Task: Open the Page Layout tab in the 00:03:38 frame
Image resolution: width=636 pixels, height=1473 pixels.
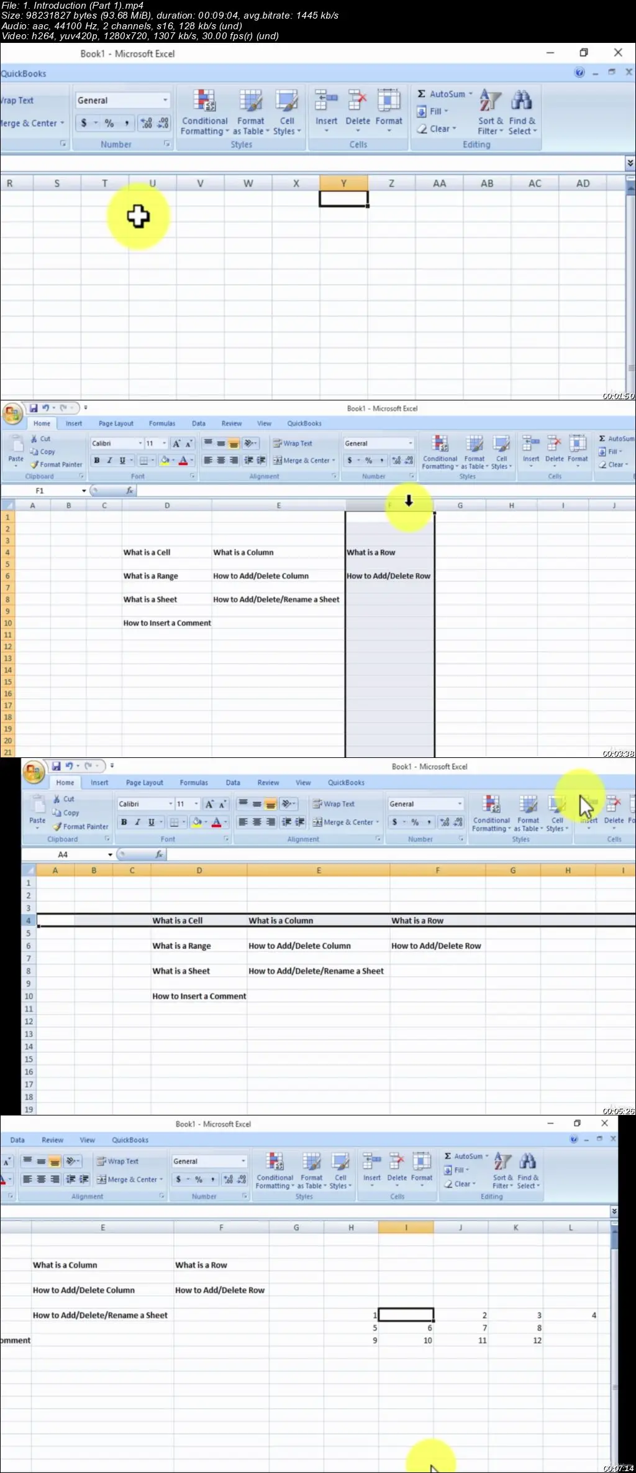Action: (116, 423)
